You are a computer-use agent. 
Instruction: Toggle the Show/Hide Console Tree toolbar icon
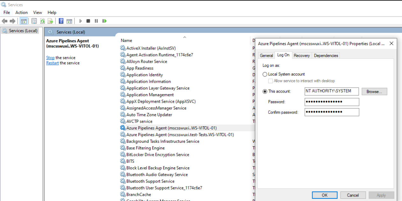coord(23,21)
